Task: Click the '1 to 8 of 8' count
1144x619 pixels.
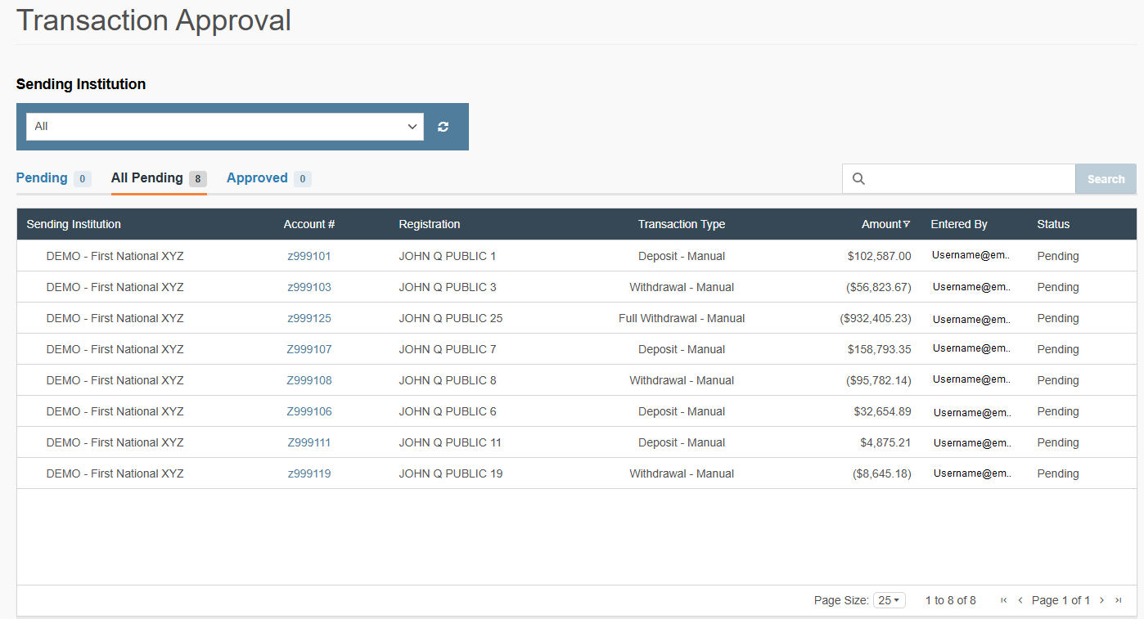Action: pyautogui.click(x=950, y=600)
